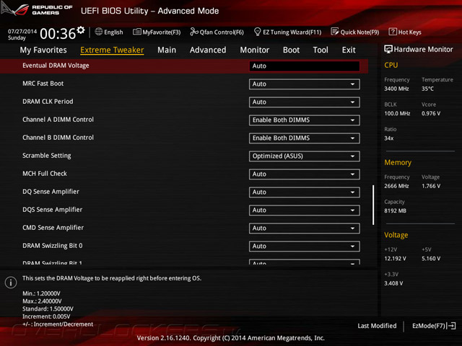
Task: Click the Qfan Control fan icon
Action: 194,32
